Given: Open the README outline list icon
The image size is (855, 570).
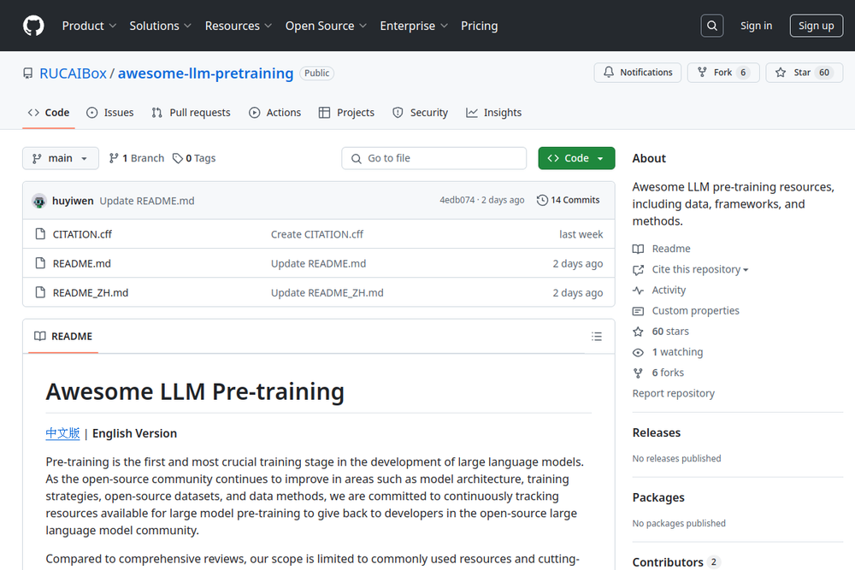Looking at the screenshot, I should pos(597,336).
